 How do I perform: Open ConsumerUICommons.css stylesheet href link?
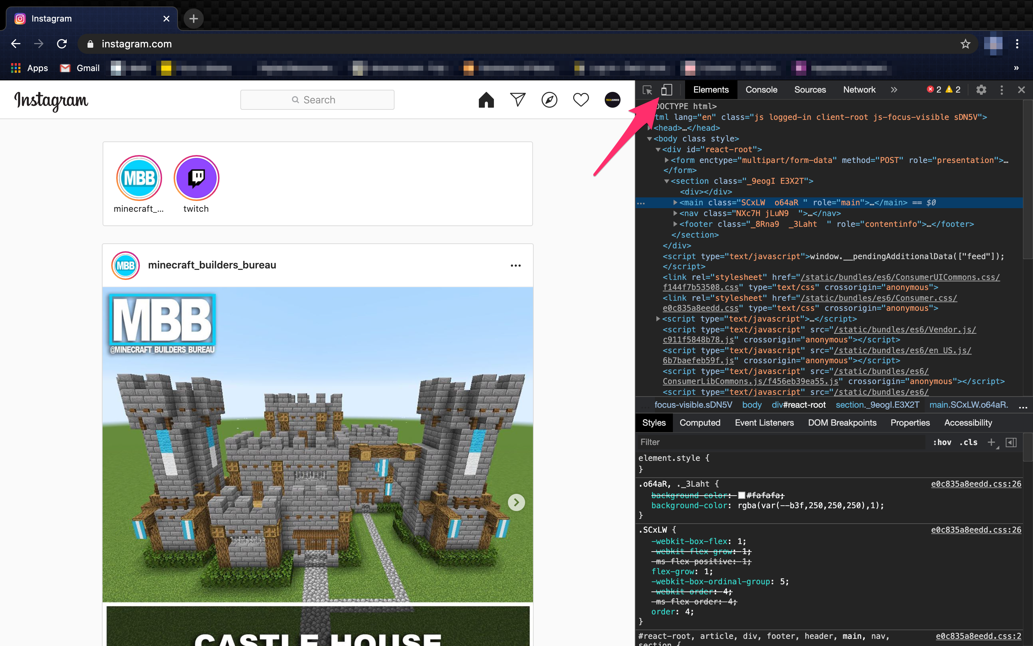[831, 282]
